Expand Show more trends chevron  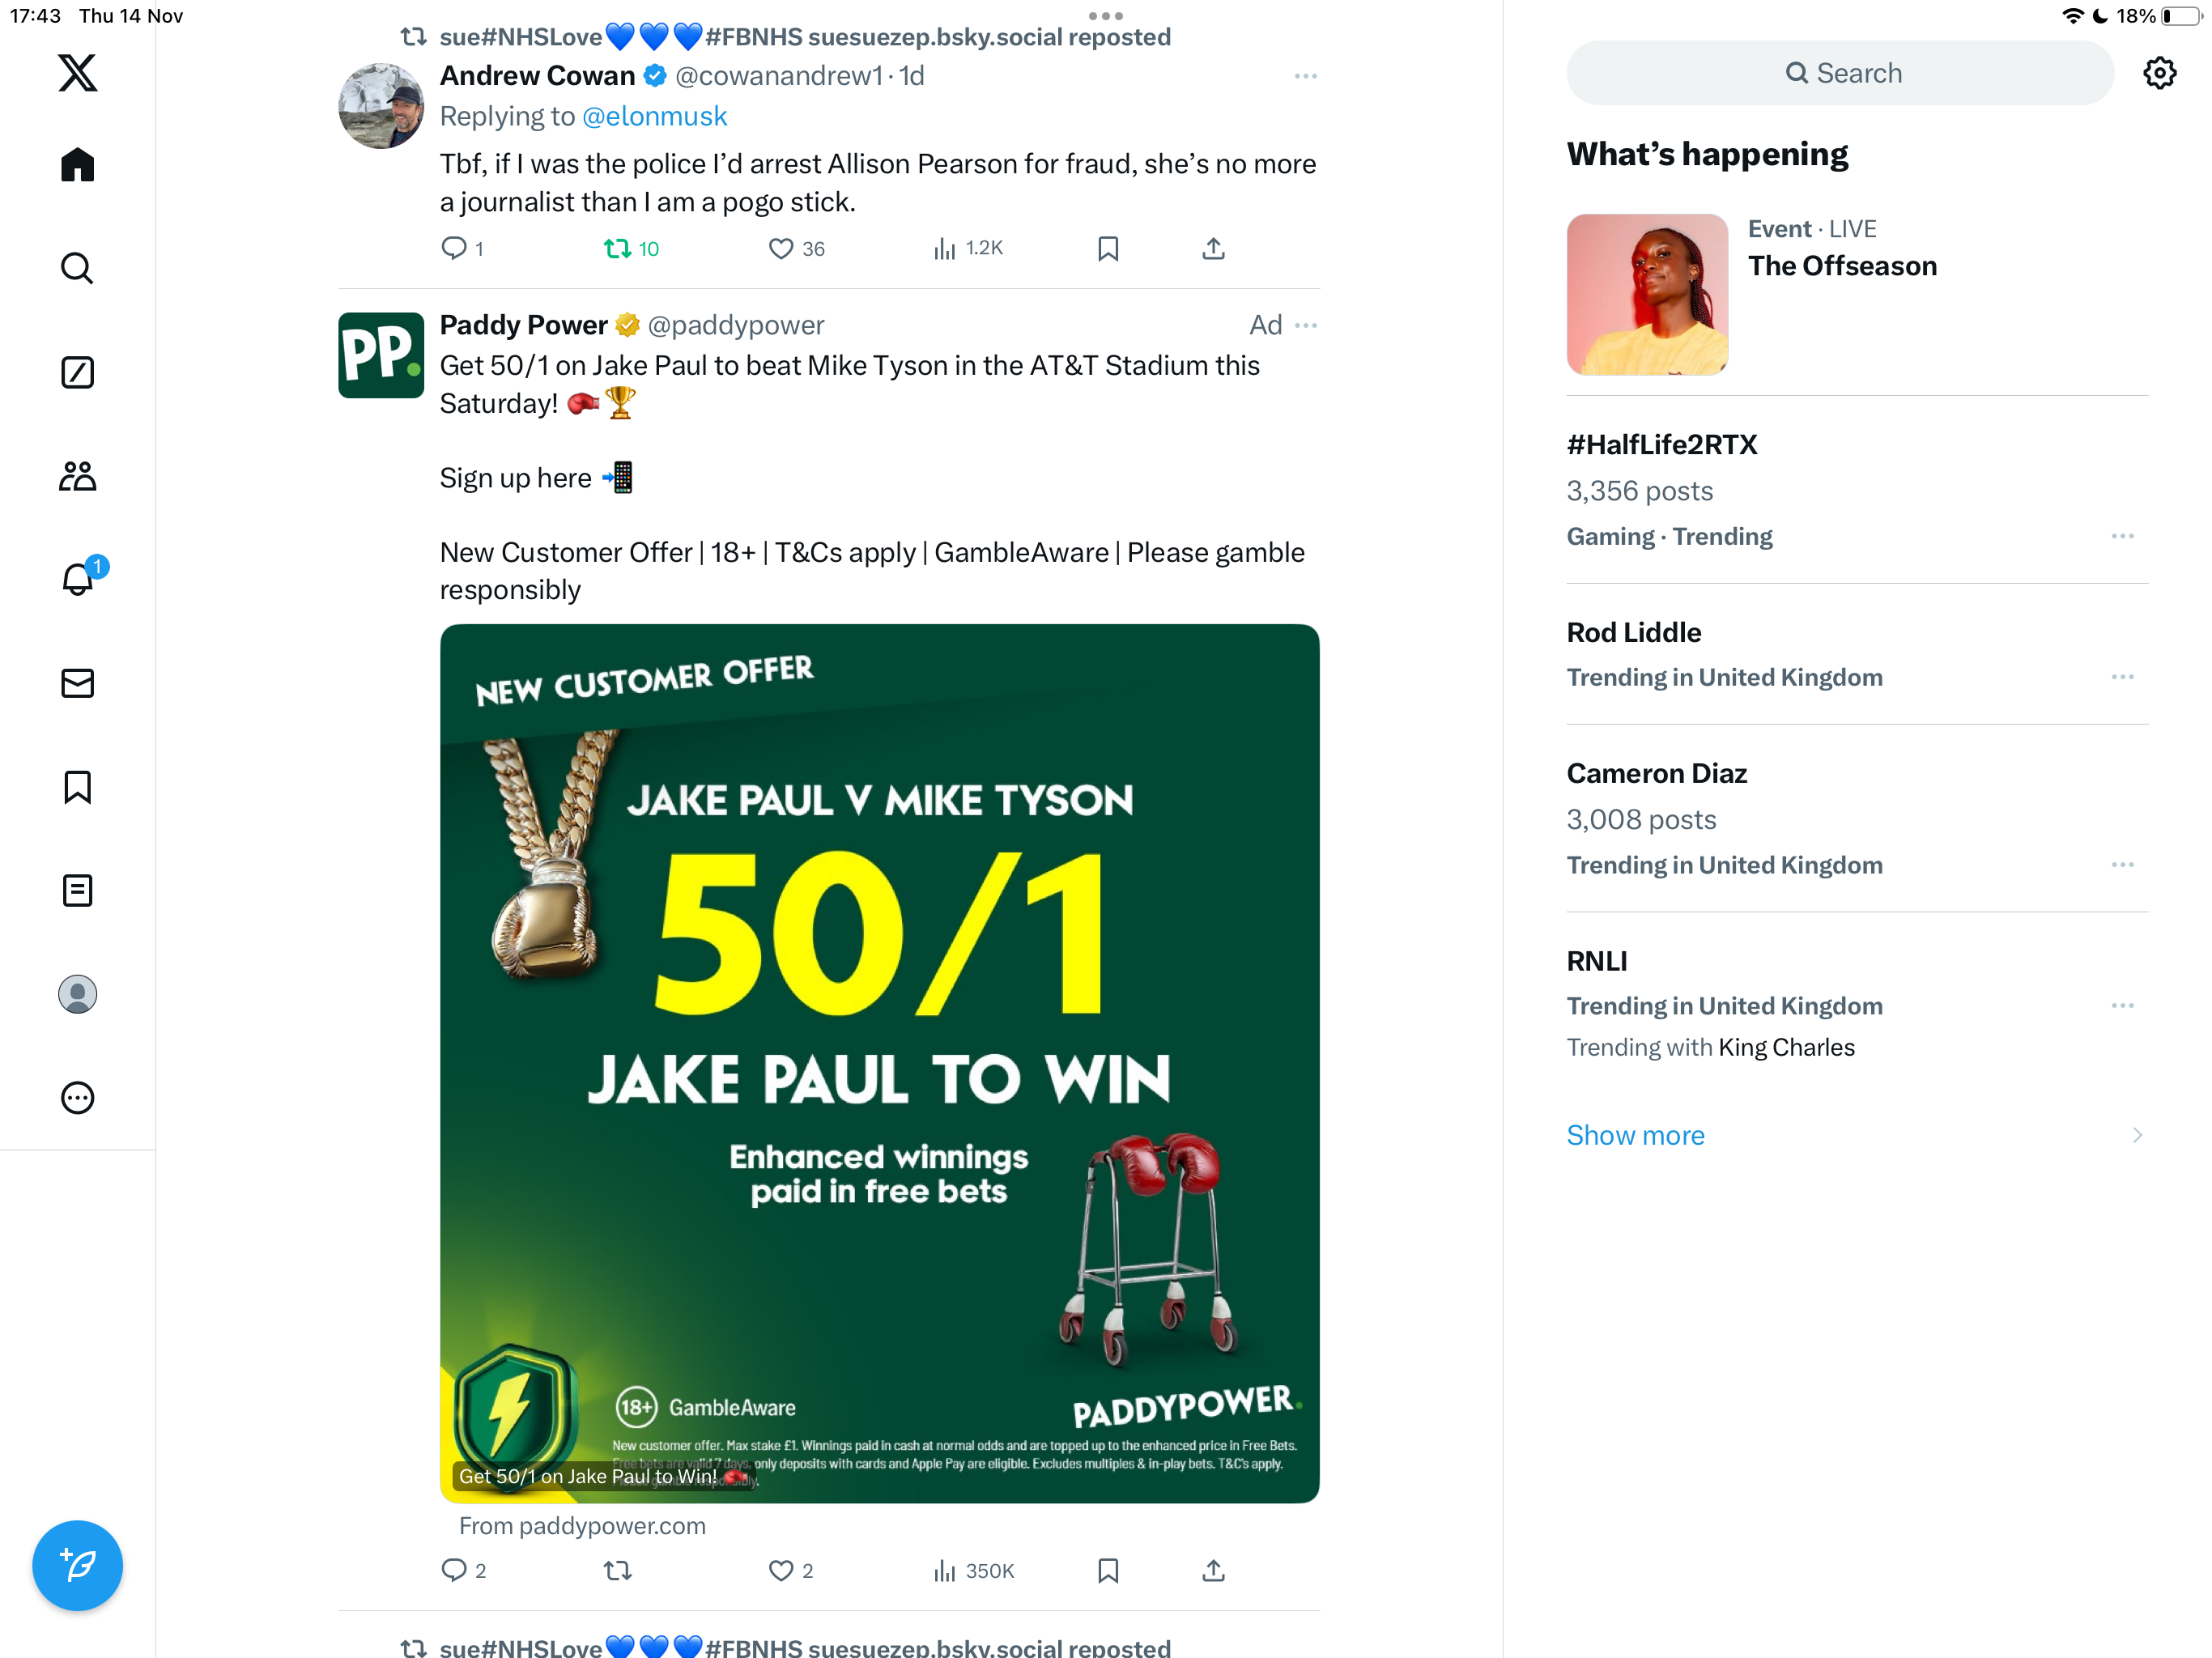pyautogui.click(x=2137, y=1135)
